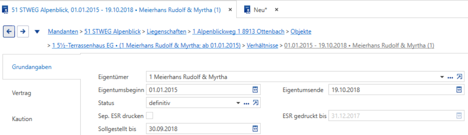Click the Sep. ESR drucken label
Image resolution: width=468 pixels, height=135 pixels.
tap(121, 116)
